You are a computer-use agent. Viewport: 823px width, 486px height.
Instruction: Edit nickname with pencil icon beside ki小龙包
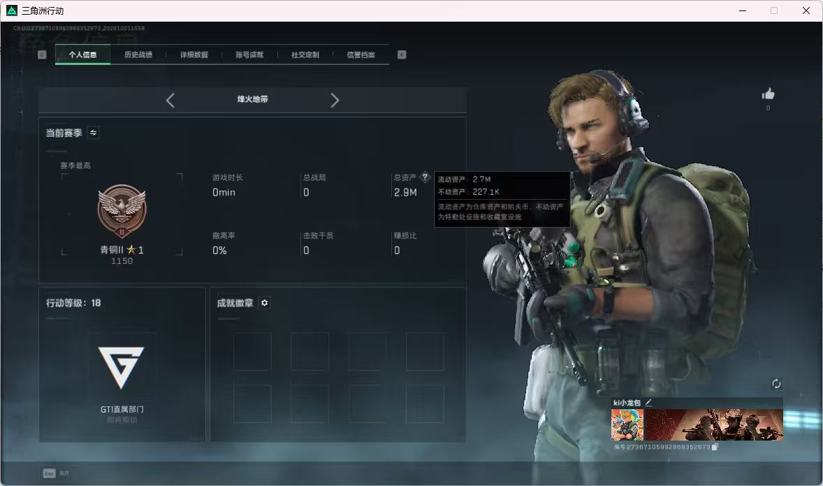648,402
